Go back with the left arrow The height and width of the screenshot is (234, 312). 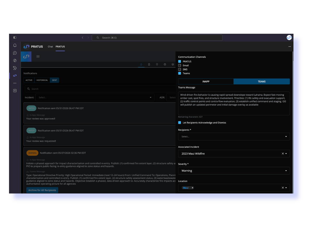83,38
